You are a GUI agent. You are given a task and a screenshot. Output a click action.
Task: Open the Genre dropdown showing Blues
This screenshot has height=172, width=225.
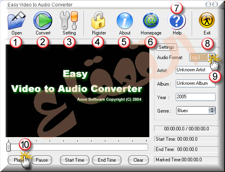tap(196, 111)
